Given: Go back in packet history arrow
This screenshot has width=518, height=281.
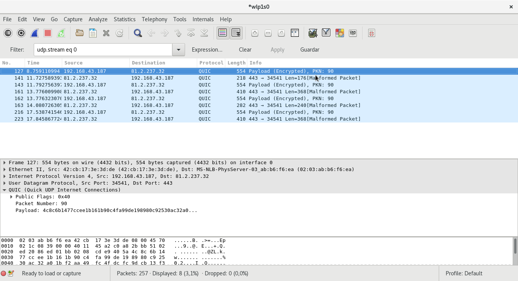Looking at the screenshot, I should point(151,33).
